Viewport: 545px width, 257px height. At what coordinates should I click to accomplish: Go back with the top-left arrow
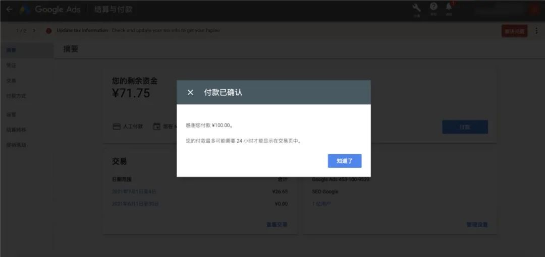[x=10, y=10]
